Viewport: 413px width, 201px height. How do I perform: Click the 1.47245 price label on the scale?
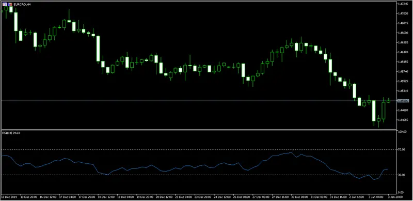click(403, 4)
